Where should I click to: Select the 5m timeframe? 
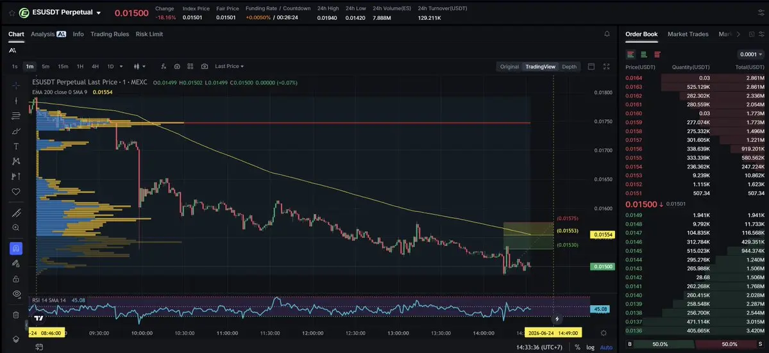click(x=46, y=67)
